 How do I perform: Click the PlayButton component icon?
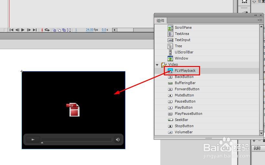tap(170, 108)
